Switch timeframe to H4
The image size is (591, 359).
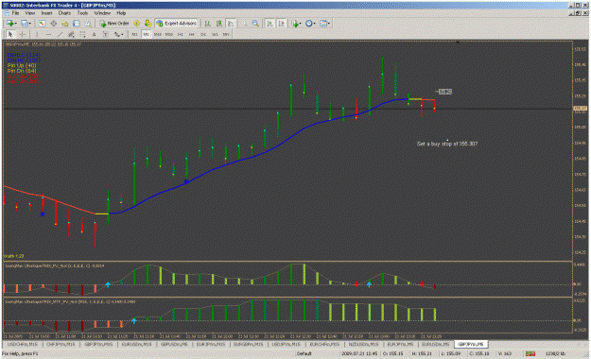191,34
